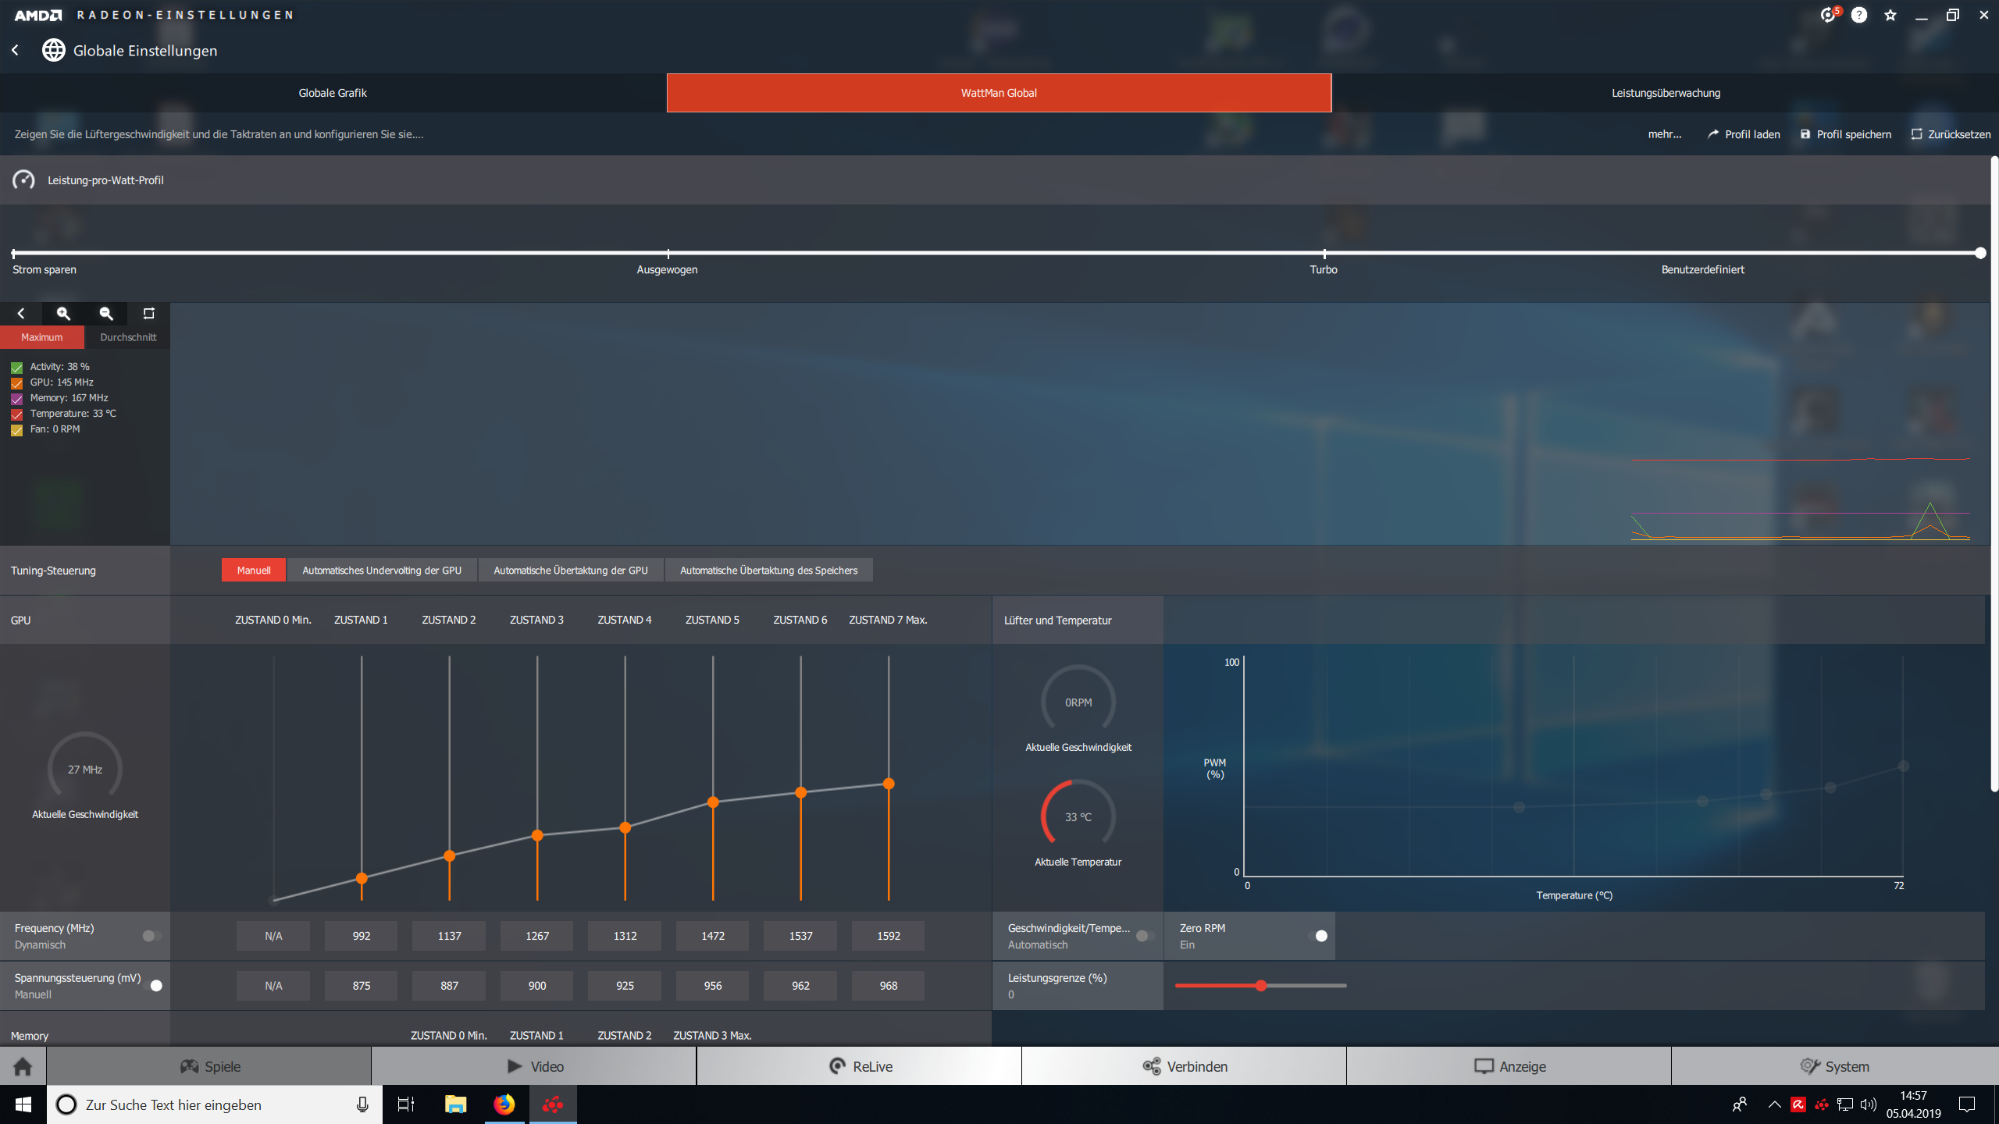Click Profil laden

click(1744, 134)
